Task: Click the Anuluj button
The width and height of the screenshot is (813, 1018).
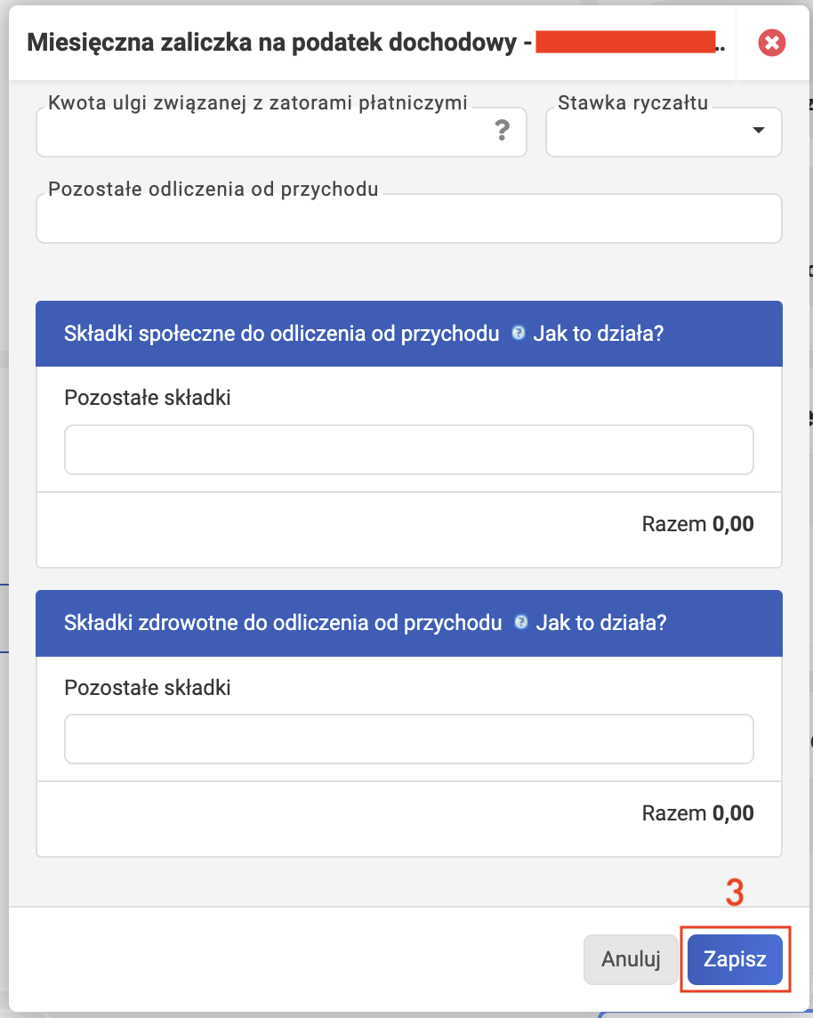Action: coord(631,959)
